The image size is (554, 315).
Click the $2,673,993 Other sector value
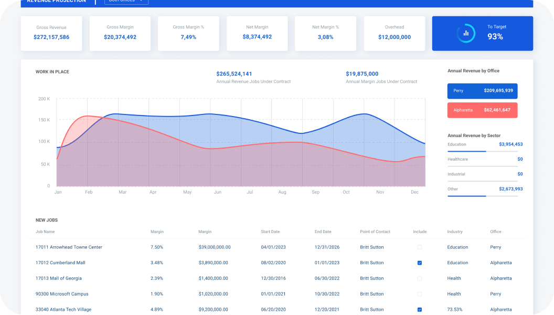(510, 189)
